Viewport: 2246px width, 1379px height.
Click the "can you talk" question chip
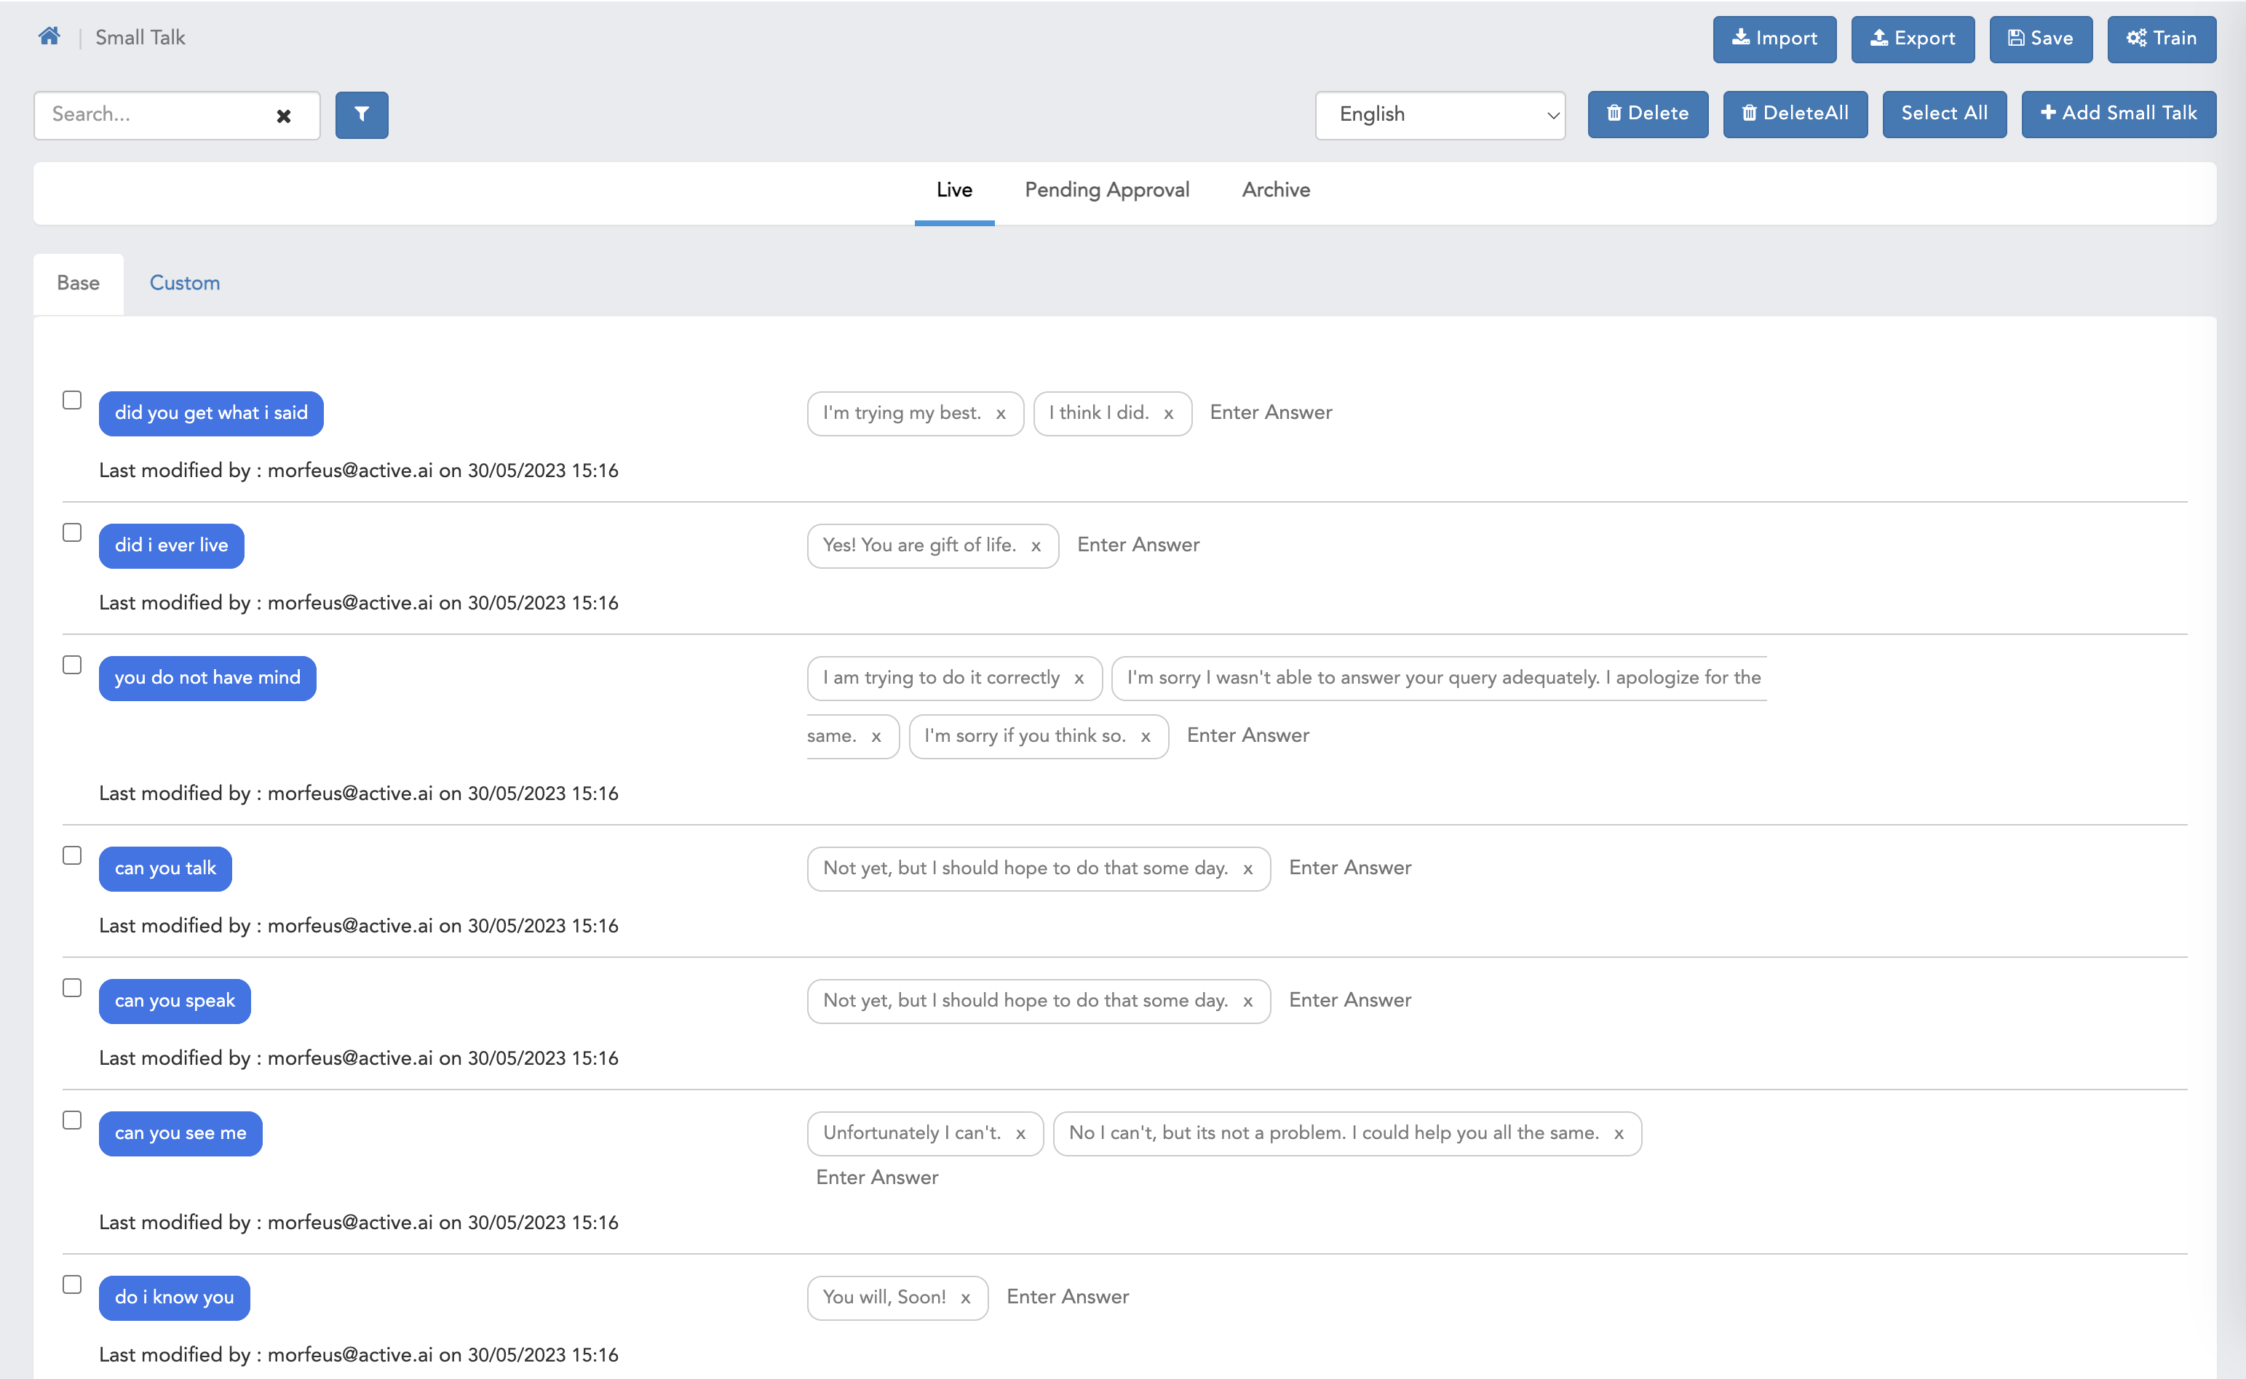click(165, 869)
